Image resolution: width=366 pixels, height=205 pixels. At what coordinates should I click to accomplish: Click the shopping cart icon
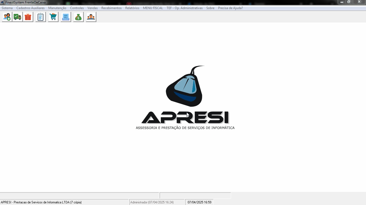53,17
